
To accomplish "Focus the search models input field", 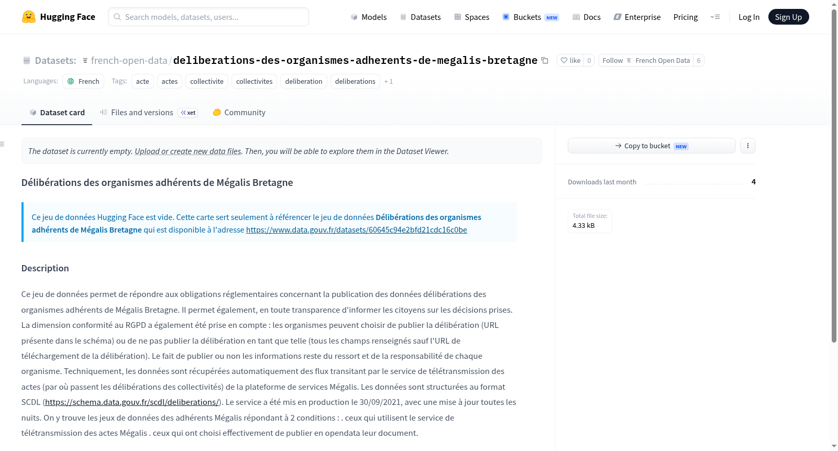I will [x=208, y=17].
